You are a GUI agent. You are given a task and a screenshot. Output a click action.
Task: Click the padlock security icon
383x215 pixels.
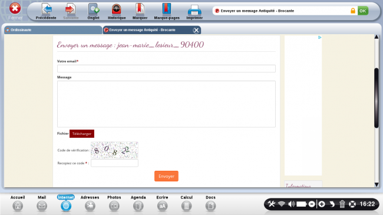pos(353,11)
